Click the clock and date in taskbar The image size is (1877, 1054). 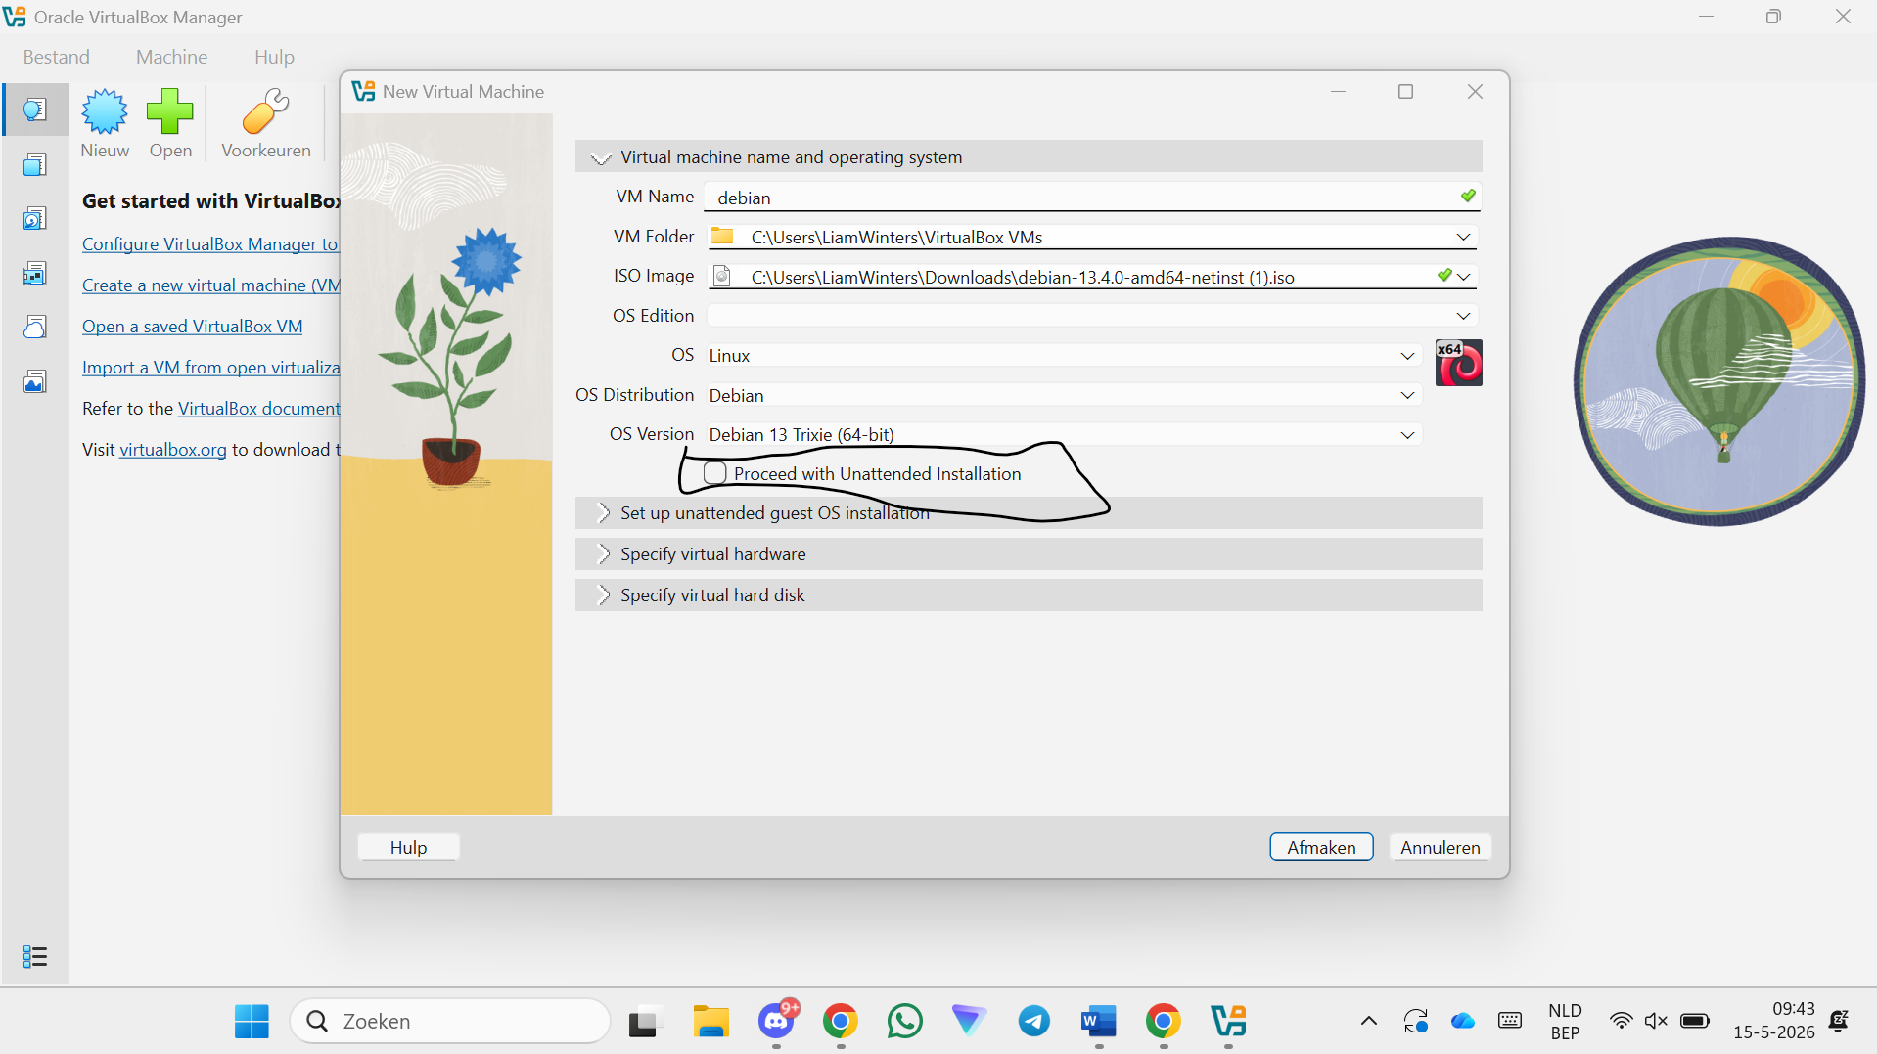(1773, 1021)
